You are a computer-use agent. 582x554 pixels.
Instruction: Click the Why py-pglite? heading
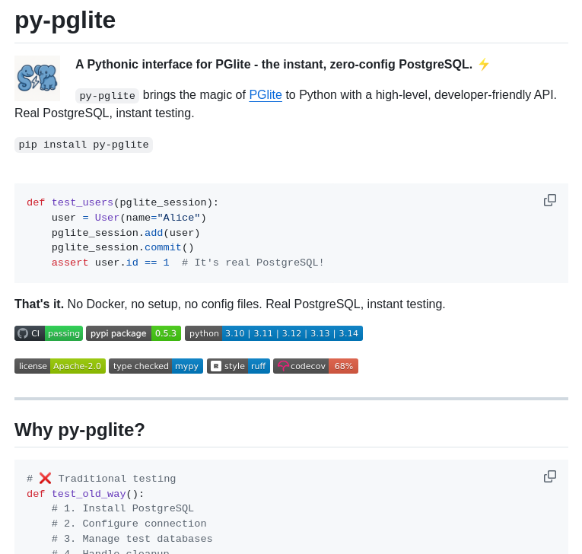pyautogui.click(x=79, y=430)
